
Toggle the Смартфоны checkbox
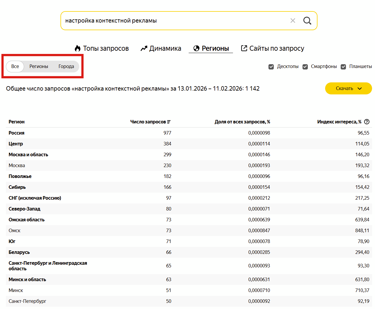coord(305,67)
